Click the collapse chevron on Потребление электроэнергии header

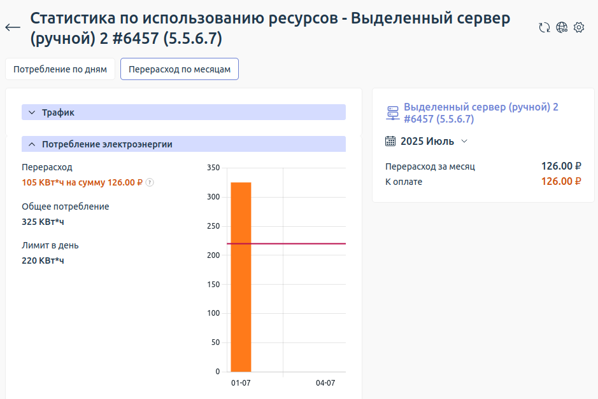coord(31,144)
